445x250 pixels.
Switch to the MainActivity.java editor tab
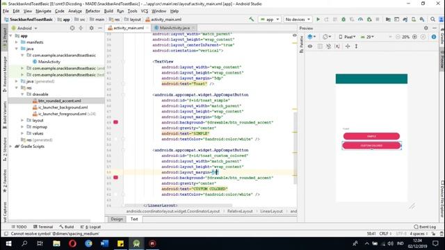point(174,28)
